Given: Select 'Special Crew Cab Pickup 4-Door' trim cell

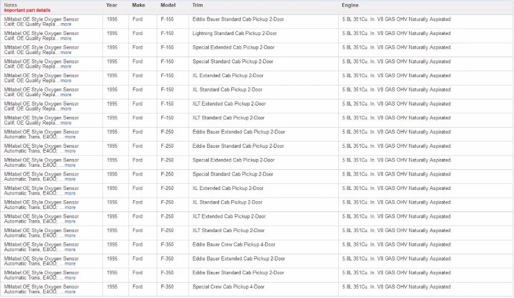Looking at the screenshot, I should (229, 287).
